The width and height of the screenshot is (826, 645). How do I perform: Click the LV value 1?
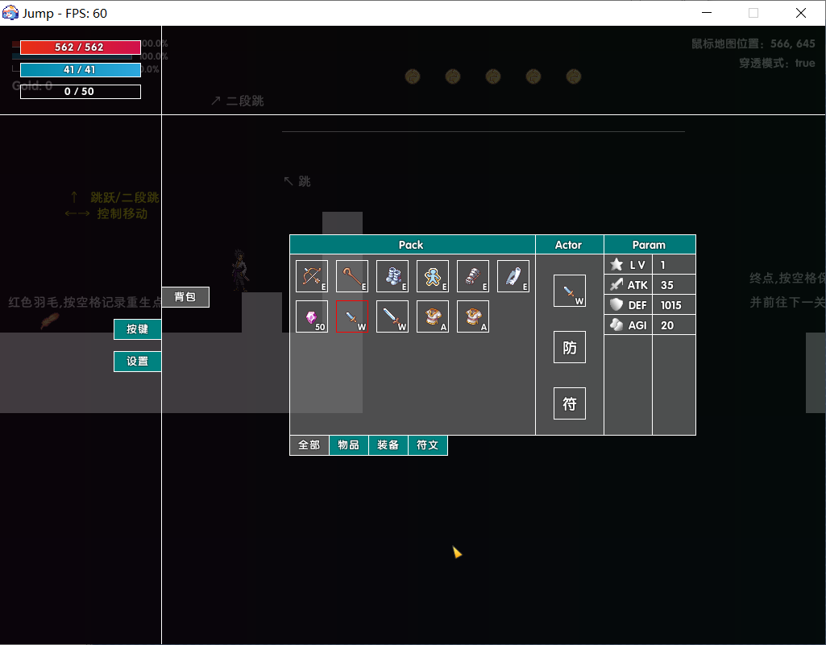coord(662,265)
